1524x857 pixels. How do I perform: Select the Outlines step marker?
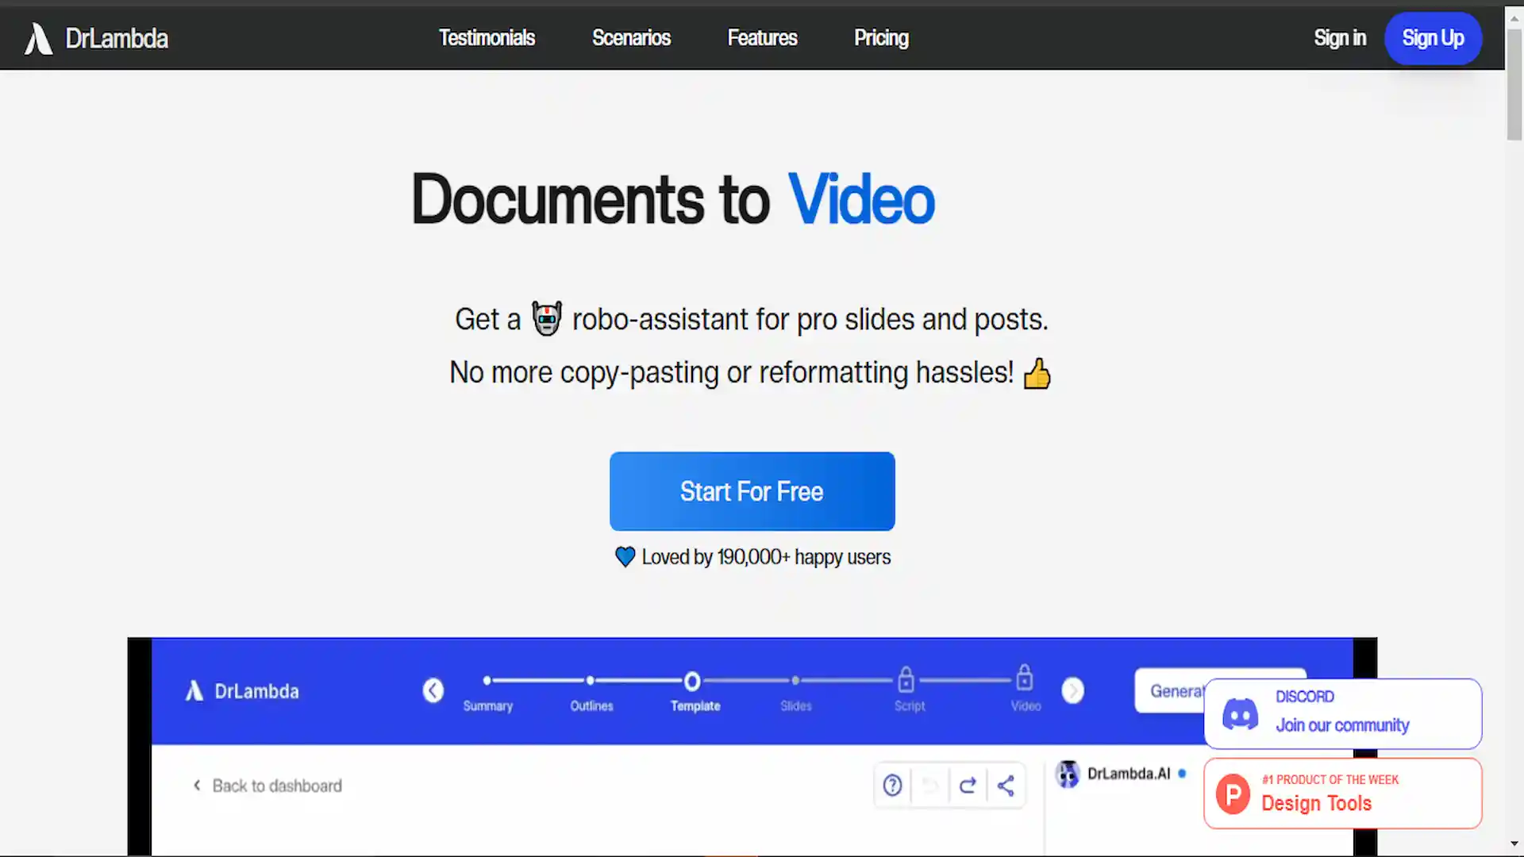(591, 680)
